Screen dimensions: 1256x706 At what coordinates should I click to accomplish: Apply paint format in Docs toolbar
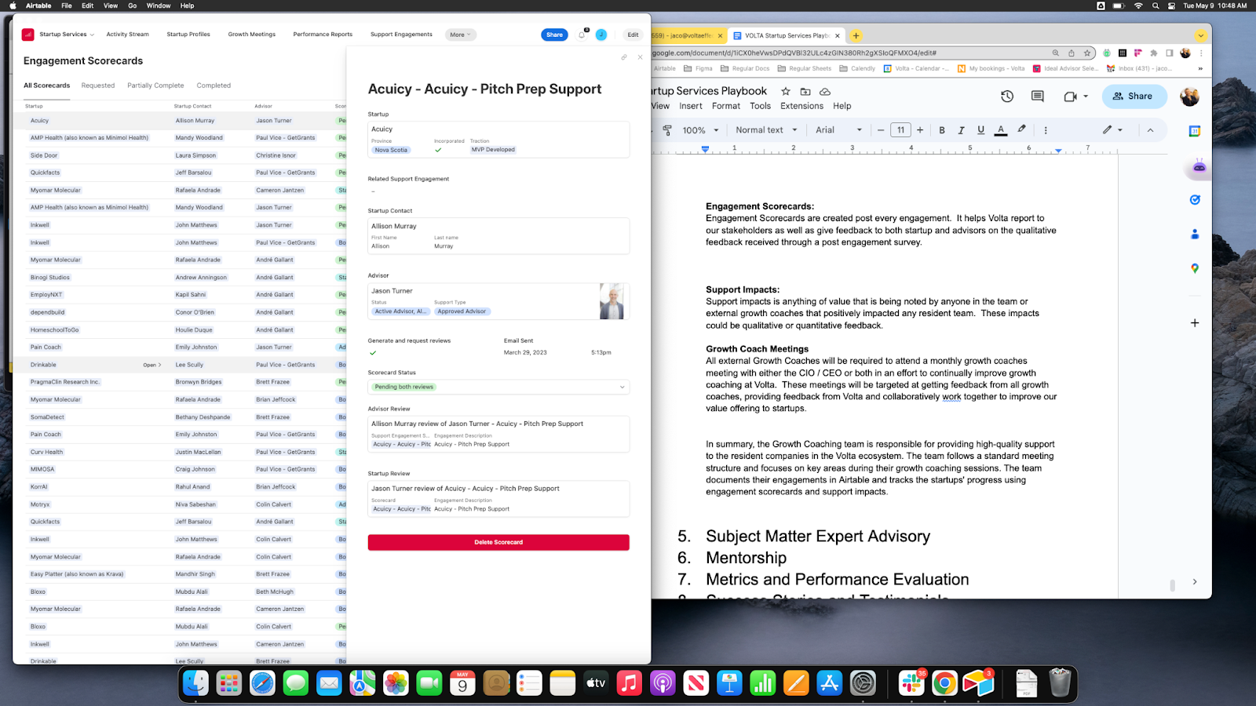(667, 130)
